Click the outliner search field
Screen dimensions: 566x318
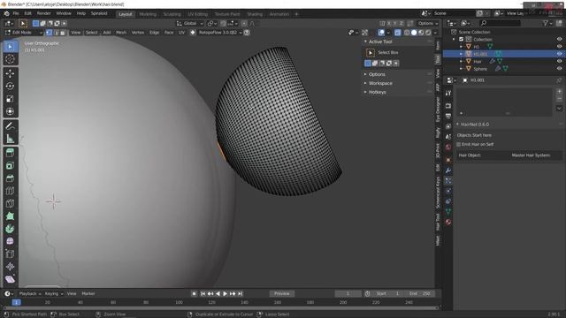(x=500, y=23)
